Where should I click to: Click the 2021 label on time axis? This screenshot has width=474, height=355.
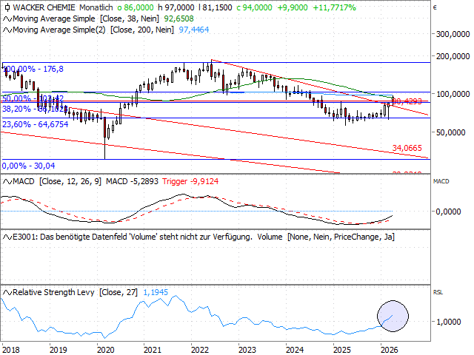tap(153, 350)
